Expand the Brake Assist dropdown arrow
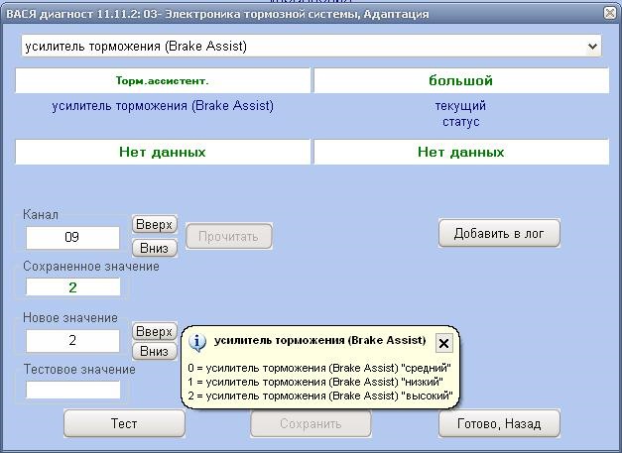622x453 pixels. point(593,47)
